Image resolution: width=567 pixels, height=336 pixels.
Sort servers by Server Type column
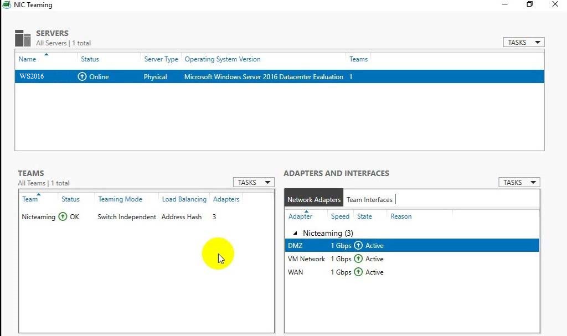point(161,59)
